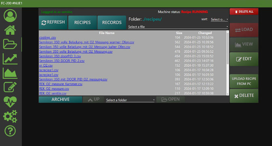Open cooling_.csv file link

click(x=48, y=38)
